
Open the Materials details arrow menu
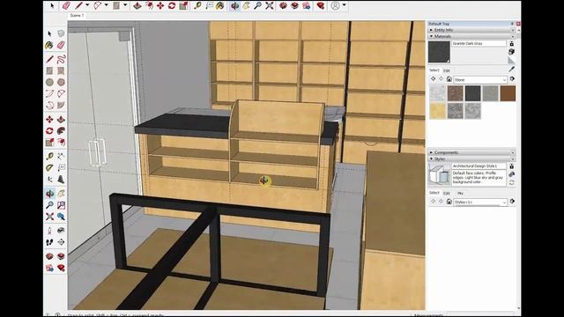pyautogui.click(x=512, y=78)
